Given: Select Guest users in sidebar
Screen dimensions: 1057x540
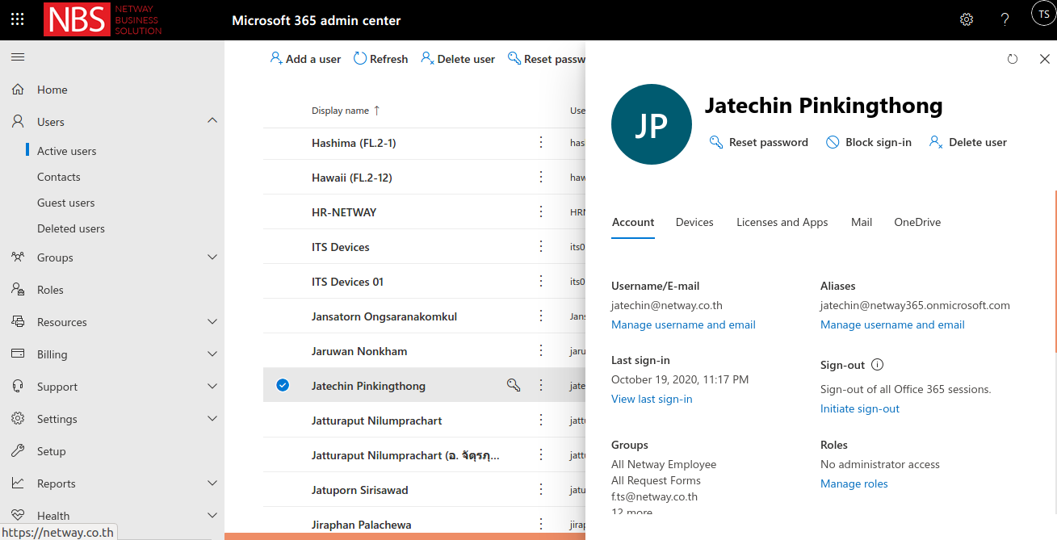Looking at the screenshot, I should tap(65, 203).
